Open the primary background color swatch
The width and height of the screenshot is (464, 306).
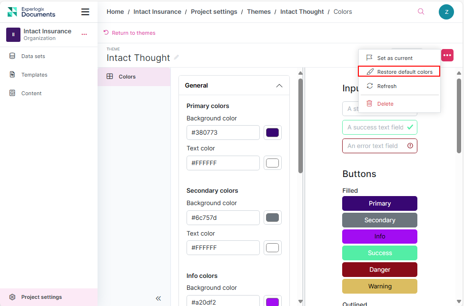click(x=272, y=133)
